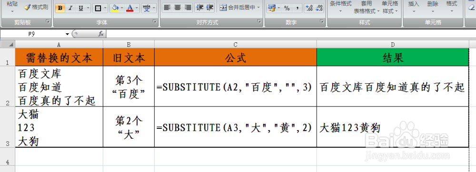Open Cell Styles (单元格样式) menu
Screen dimensions: 476x172
390,7
